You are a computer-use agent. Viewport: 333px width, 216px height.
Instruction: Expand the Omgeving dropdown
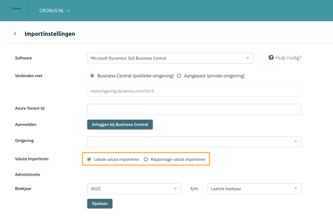pyautogui.click(x=194, y=142)
